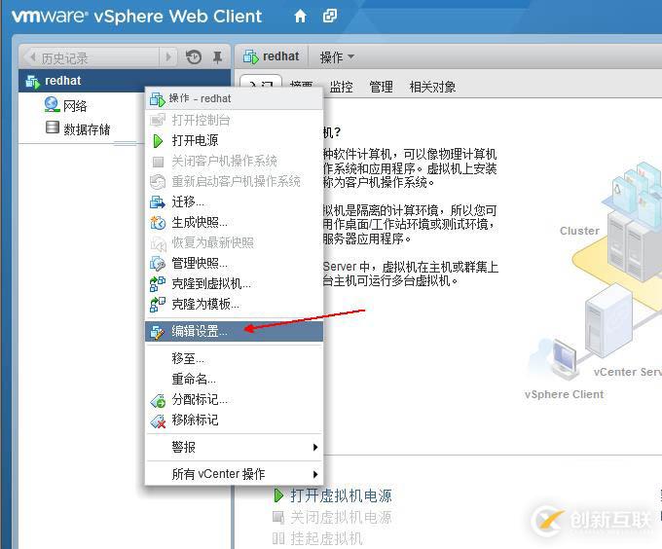The height and width of the screenshot is (549, 662).
Task: Switch to the 管理 (Manage) tab
Action: coord(381,87)
